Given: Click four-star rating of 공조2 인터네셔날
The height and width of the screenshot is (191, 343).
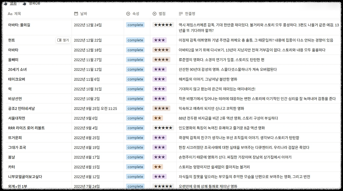Looking at the screenshot, I should click(x=161, y=109).
